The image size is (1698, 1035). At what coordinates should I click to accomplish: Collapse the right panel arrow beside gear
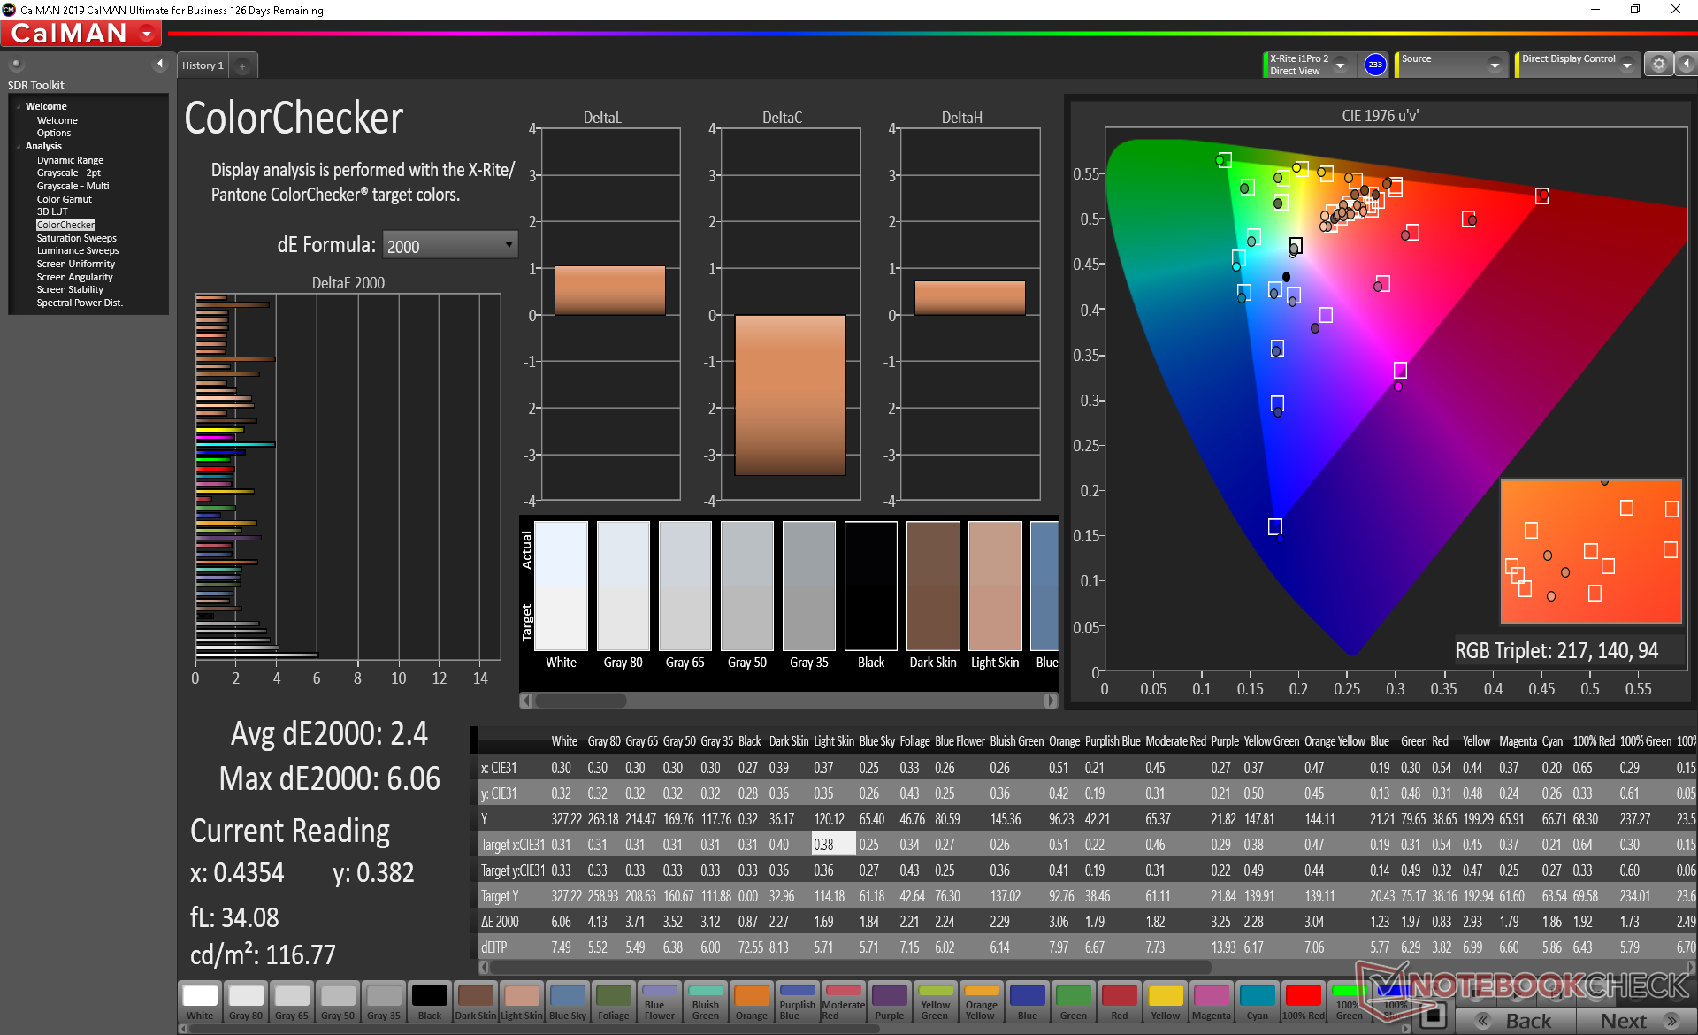[1687, 65]
